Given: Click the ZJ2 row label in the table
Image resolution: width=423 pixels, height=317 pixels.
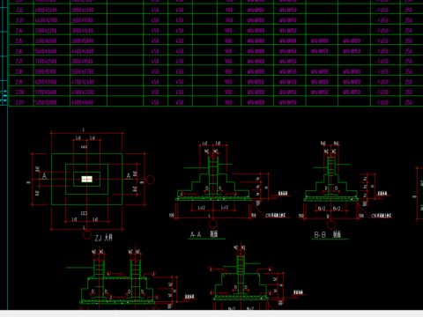Looking at the screenshot, I should tap(19, 11).
